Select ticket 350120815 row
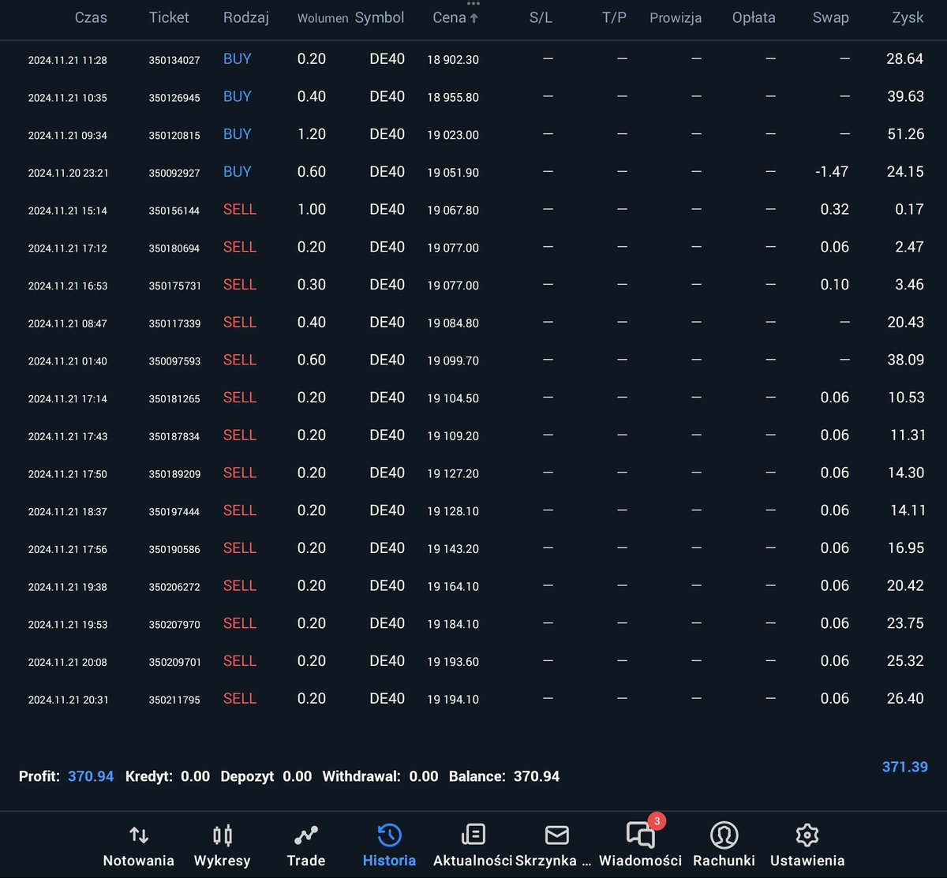Image resolution: width=947 pixels, height=878 pixels. click(473, 134)
